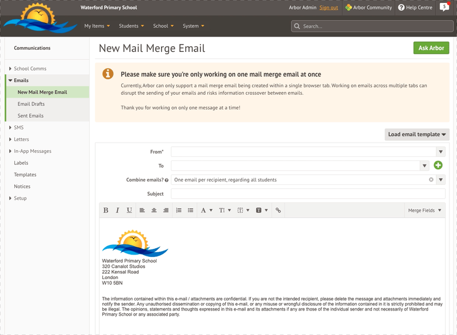Toggle bold formatting in the editor
The width and height of the screenshot is (457, 335).
coord(106,211)
